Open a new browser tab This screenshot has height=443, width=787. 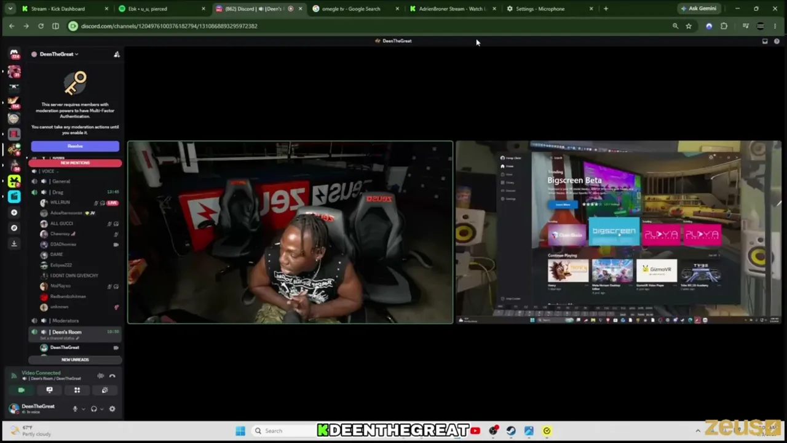coord(606,9)
